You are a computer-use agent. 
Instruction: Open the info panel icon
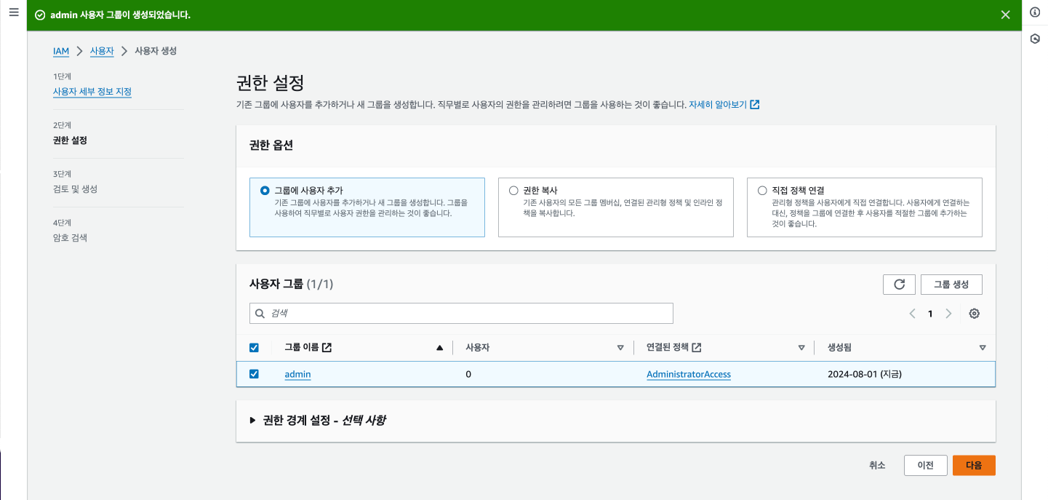click(1035, 12)
